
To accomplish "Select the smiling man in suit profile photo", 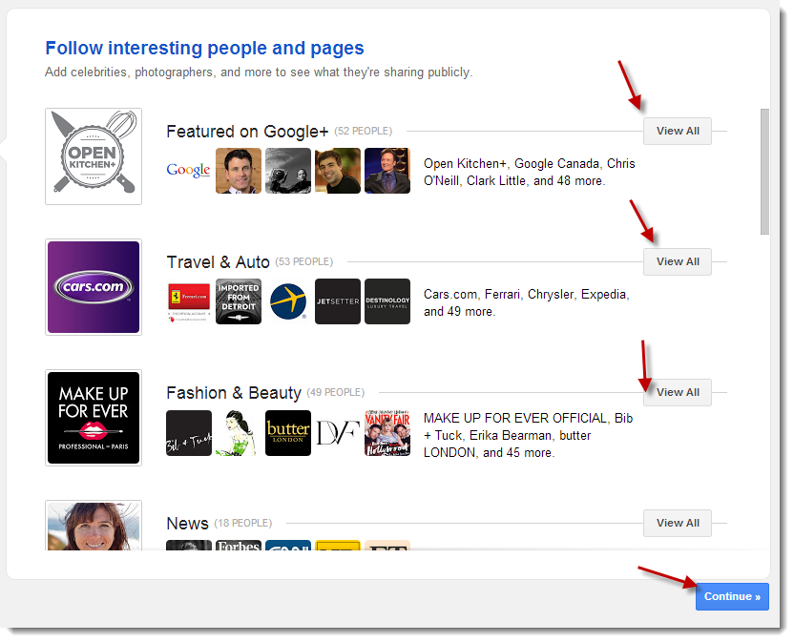I will click(x=239, y=171).
